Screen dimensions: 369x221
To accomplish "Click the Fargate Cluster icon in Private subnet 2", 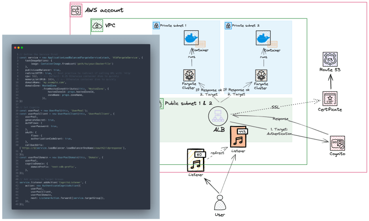I will (x=261, y=76).
